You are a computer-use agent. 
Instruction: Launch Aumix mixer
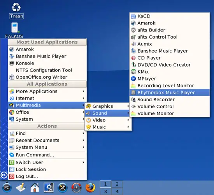(170, 44)
